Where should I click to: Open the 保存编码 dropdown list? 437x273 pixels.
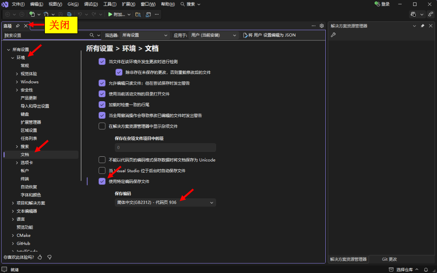[x=166, y=202]
